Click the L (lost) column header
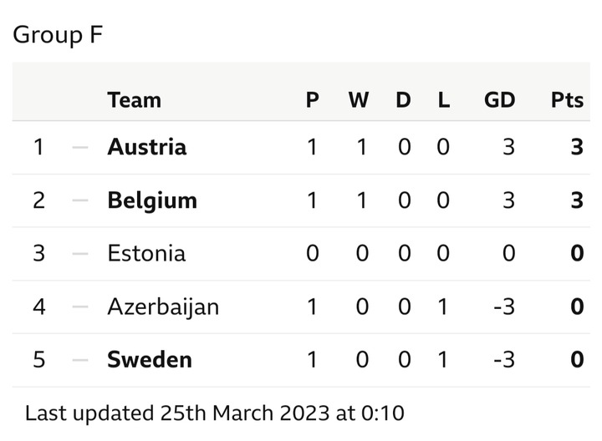 [x=444, y=100]
